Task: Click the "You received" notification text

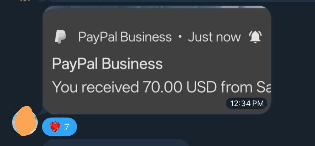Action: 95,87
